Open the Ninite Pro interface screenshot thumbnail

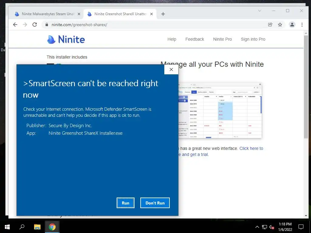click(x=220, y=110)
